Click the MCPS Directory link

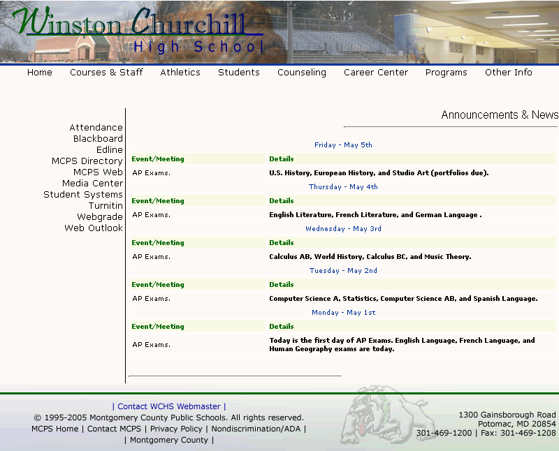coord(87,161)
